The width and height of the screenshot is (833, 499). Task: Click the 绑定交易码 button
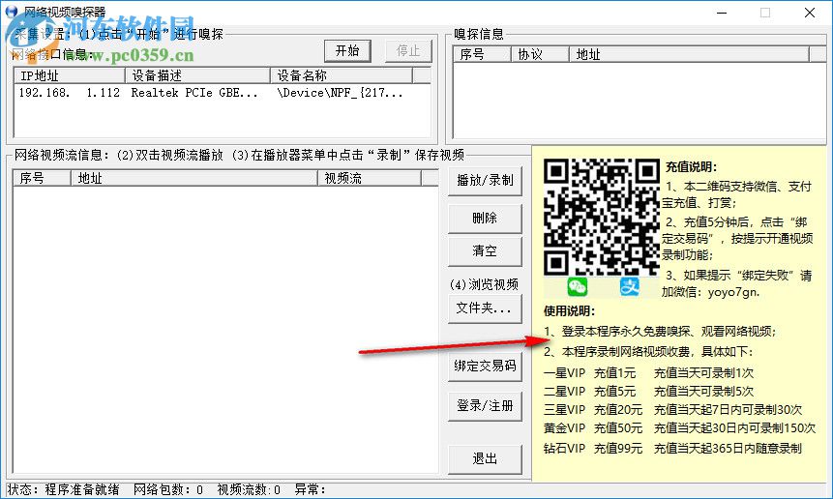[x=485, y=367]
